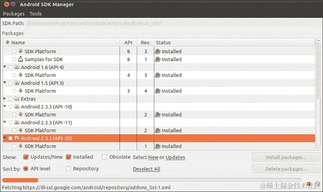Toggle the Installed show checkbox
This screenshot has width=323, height=192.
coord(68,157)
